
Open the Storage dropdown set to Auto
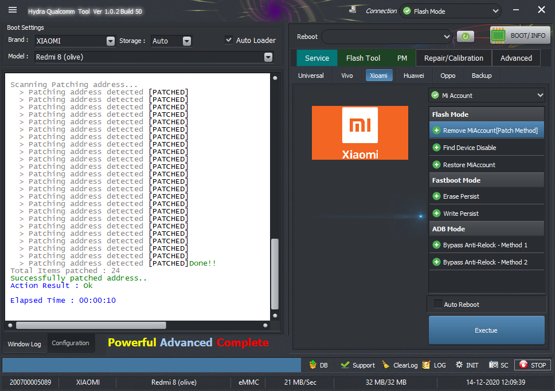(171, 41)
